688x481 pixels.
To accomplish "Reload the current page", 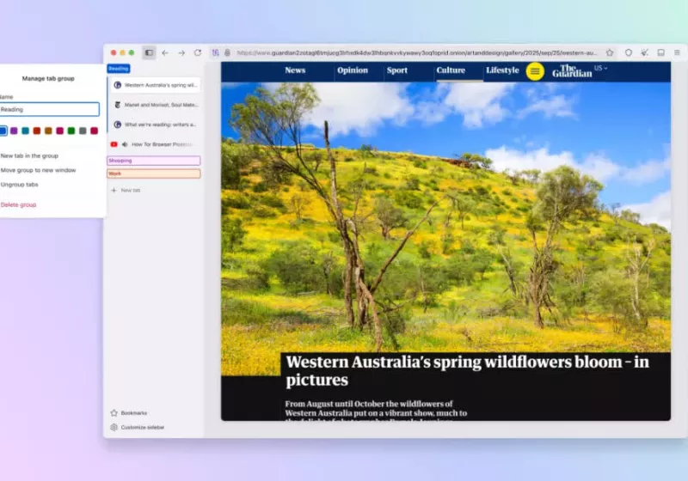I will coord(198,52).
